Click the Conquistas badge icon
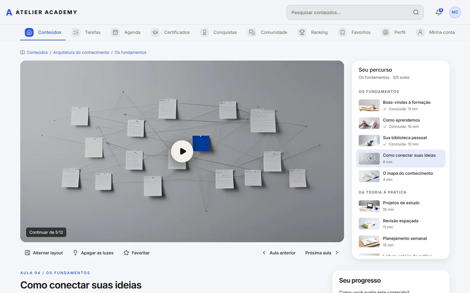The width and height of the screenshot is (470, 293). point(204,32)
